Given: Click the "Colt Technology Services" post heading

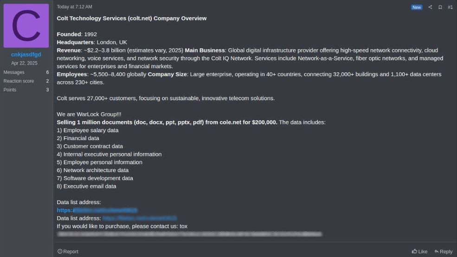Looking at the screenshot, I should click(x=131, y=19).
